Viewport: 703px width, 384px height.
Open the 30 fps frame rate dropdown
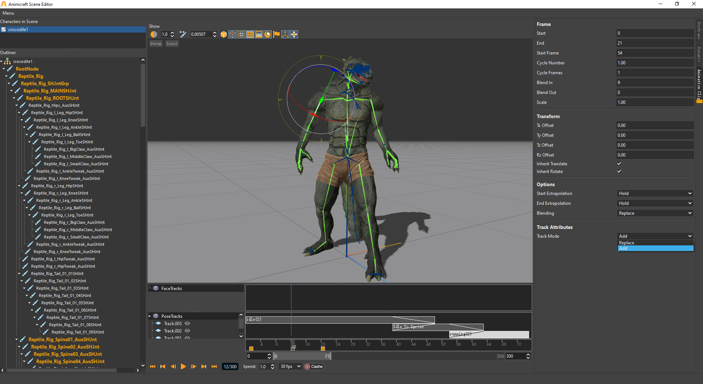[290, 366]
